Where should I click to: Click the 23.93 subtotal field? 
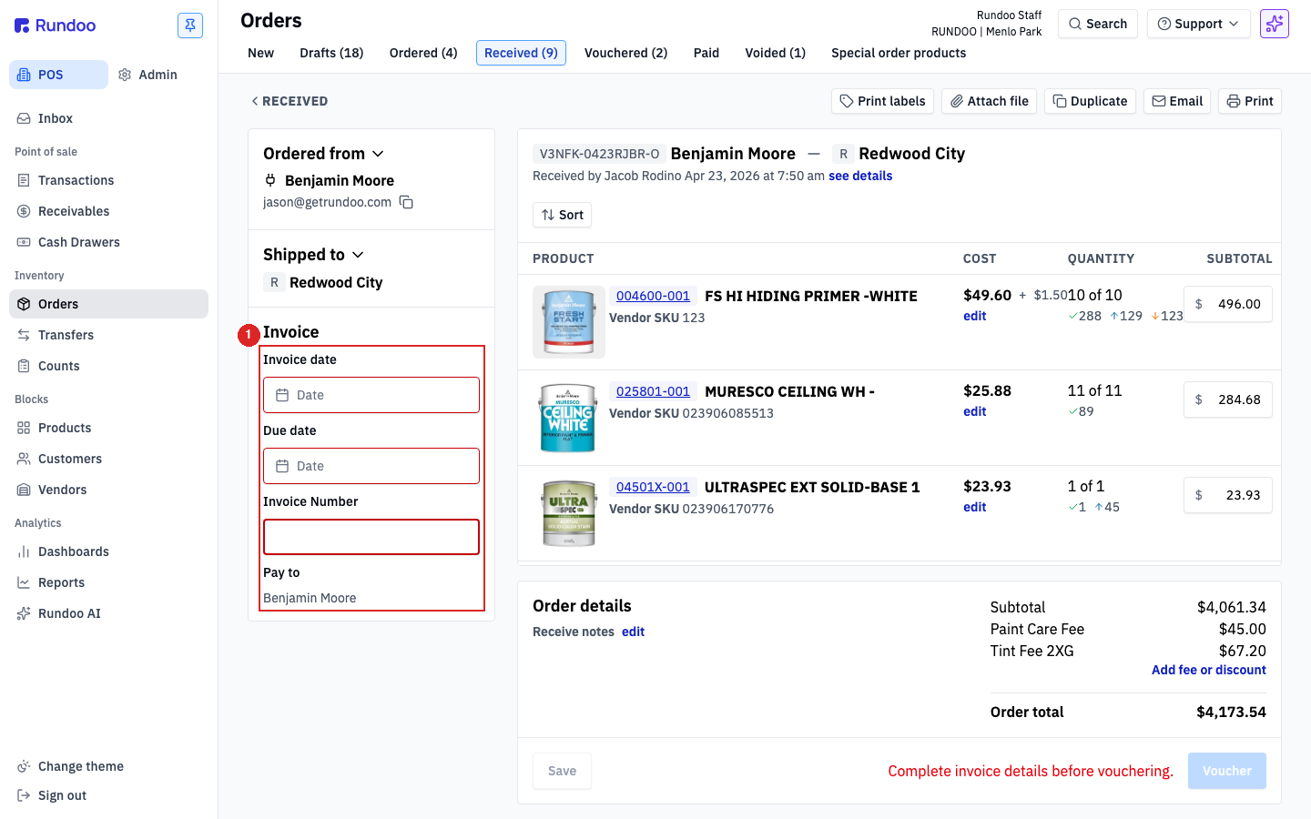1227,495
